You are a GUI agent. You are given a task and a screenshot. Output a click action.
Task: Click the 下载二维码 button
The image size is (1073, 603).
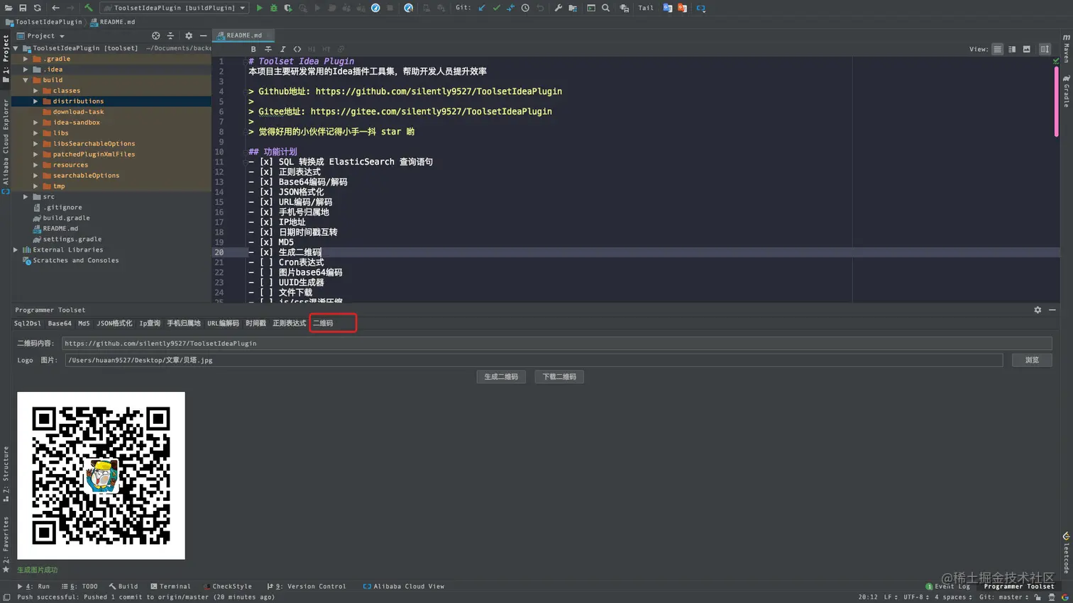coord(559,377)
